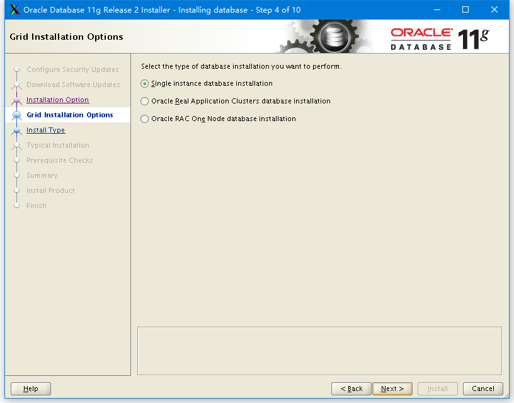Click the Prerequisite Checks step text

pyautogui.click(x=60, y=160)
